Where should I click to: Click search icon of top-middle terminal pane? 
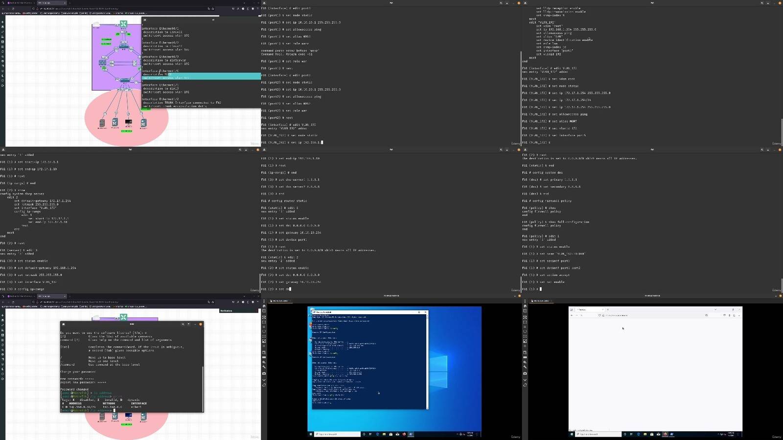[x=501, y=3]
